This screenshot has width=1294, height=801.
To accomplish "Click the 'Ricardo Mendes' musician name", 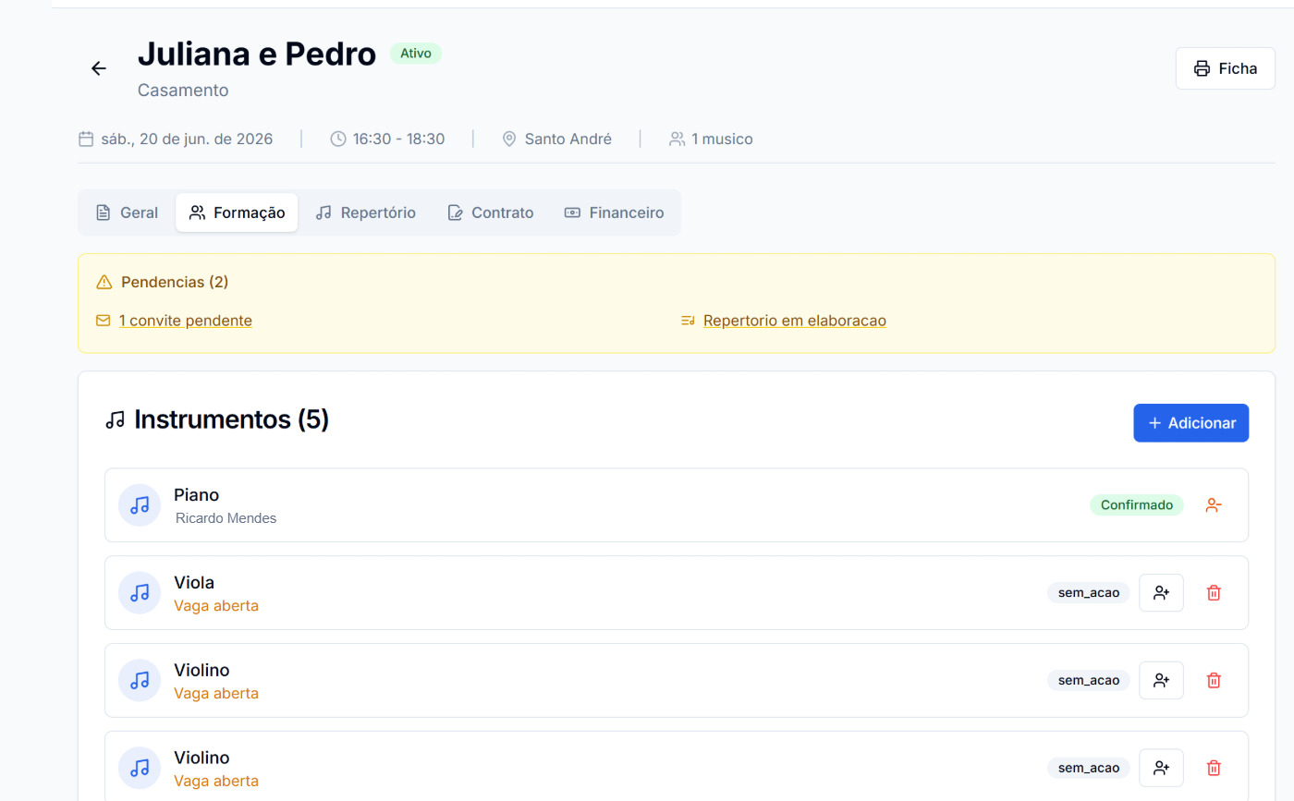I will click(226, 518).
